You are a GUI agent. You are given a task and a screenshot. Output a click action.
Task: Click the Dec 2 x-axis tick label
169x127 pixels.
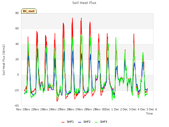[118, 109]
